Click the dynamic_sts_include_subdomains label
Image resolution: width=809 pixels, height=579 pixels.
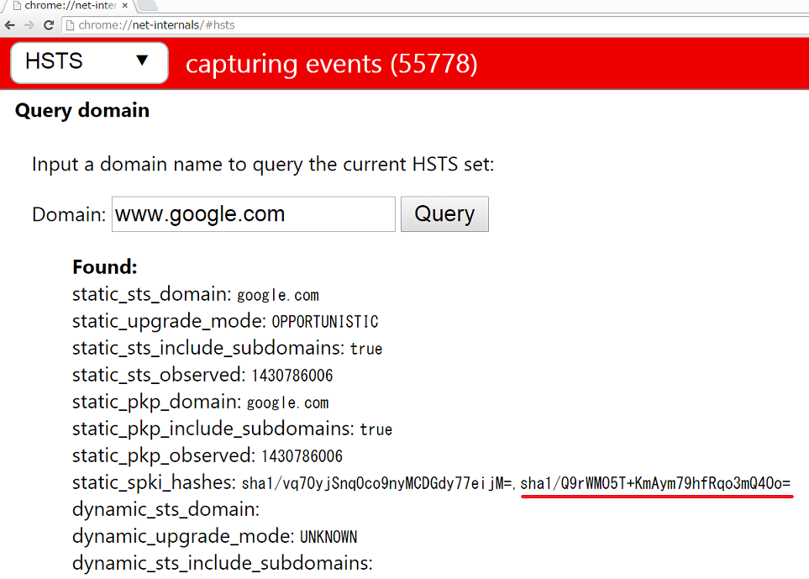pos(223,564)
